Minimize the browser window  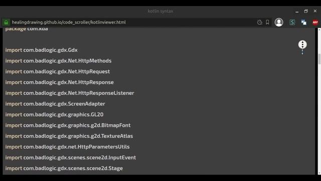[297, 12]
